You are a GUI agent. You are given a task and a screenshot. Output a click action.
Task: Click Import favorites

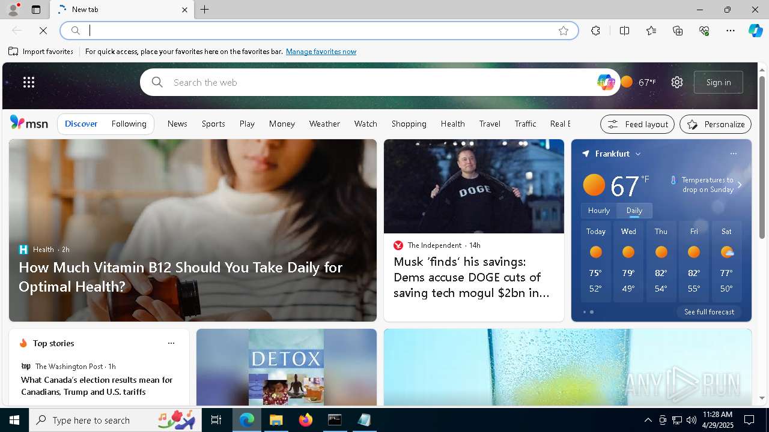coord(41,52)
